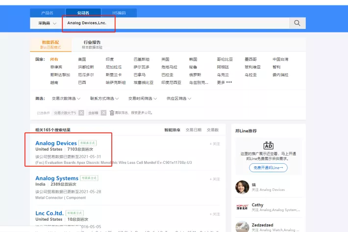
Task: Sort results by 智能排序
Action: (172, 130)
